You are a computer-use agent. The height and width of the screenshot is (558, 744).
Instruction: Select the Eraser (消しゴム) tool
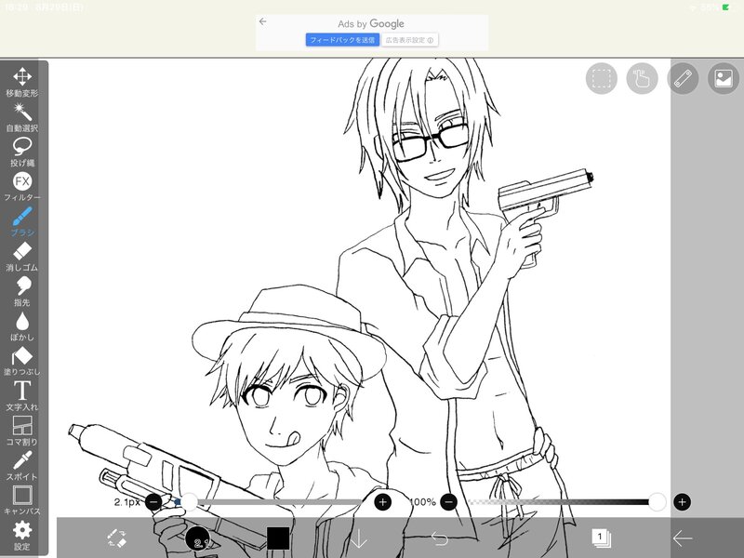[21, 257]
